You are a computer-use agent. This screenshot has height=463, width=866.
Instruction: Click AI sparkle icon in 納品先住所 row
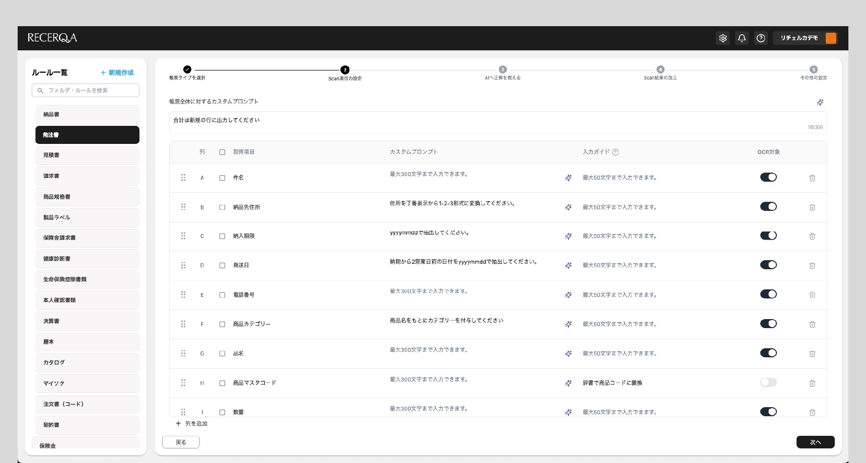point(568,207)
